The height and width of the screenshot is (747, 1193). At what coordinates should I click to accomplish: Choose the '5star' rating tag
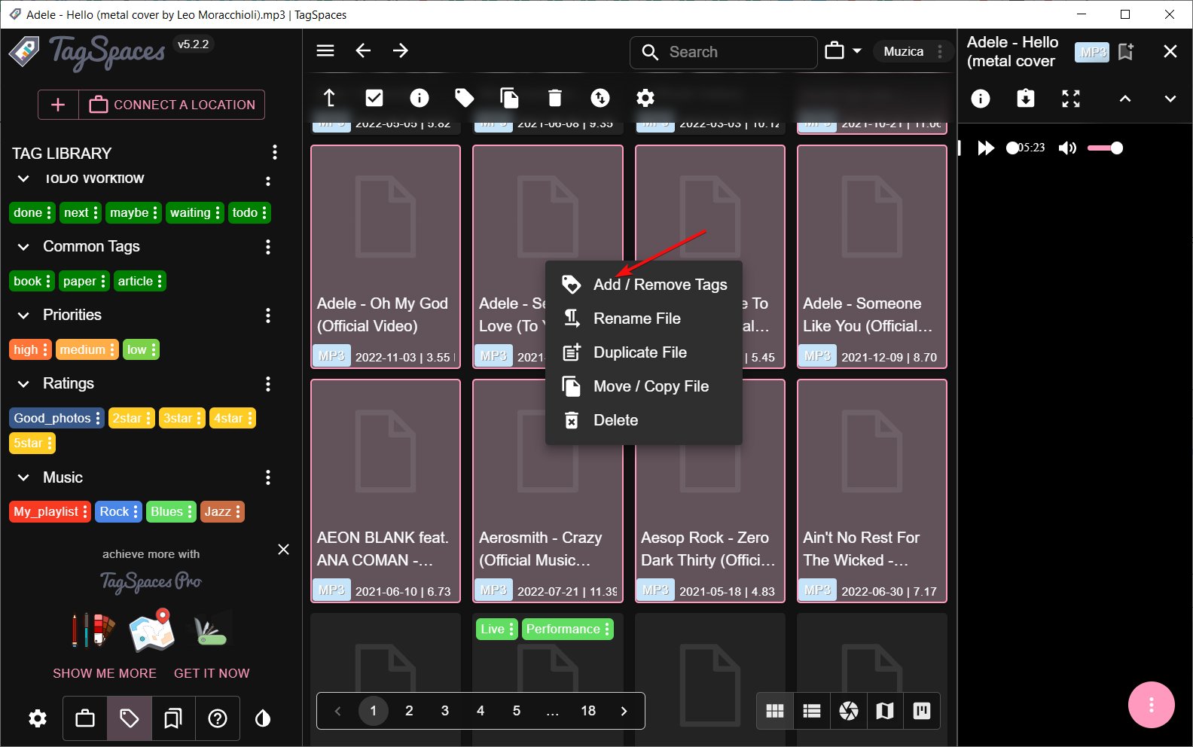pyautogui.click(x=28, y=444)
